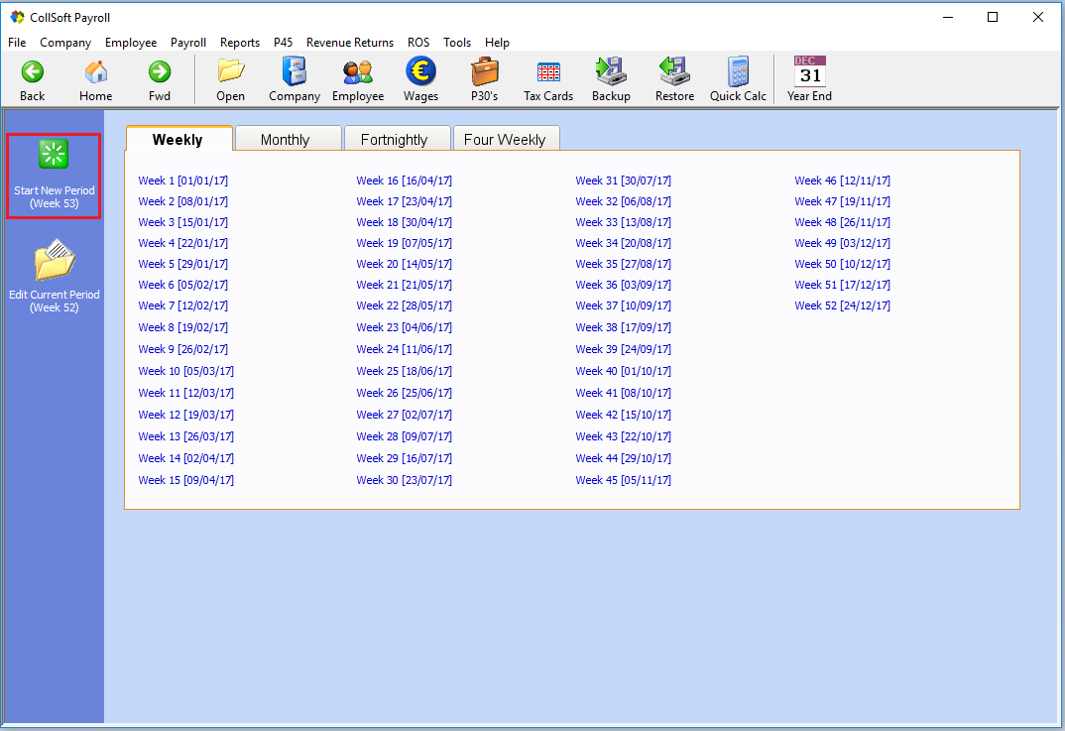
Task: Open the Employee toolbar icon
Action: tap(357, 72)
